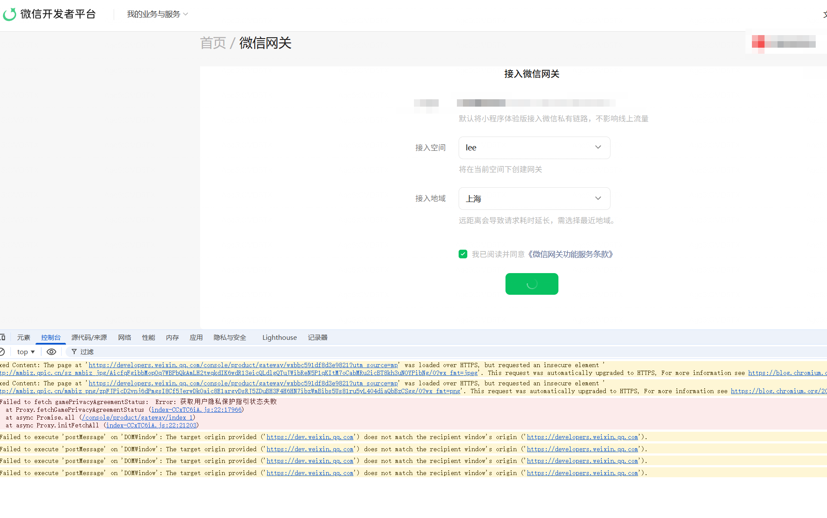The width and height of the screenshot is (827, 518).
Task: Uncheck the 我已阅读并同意 agreement checkbox
Action: click(x=463, y=254)
